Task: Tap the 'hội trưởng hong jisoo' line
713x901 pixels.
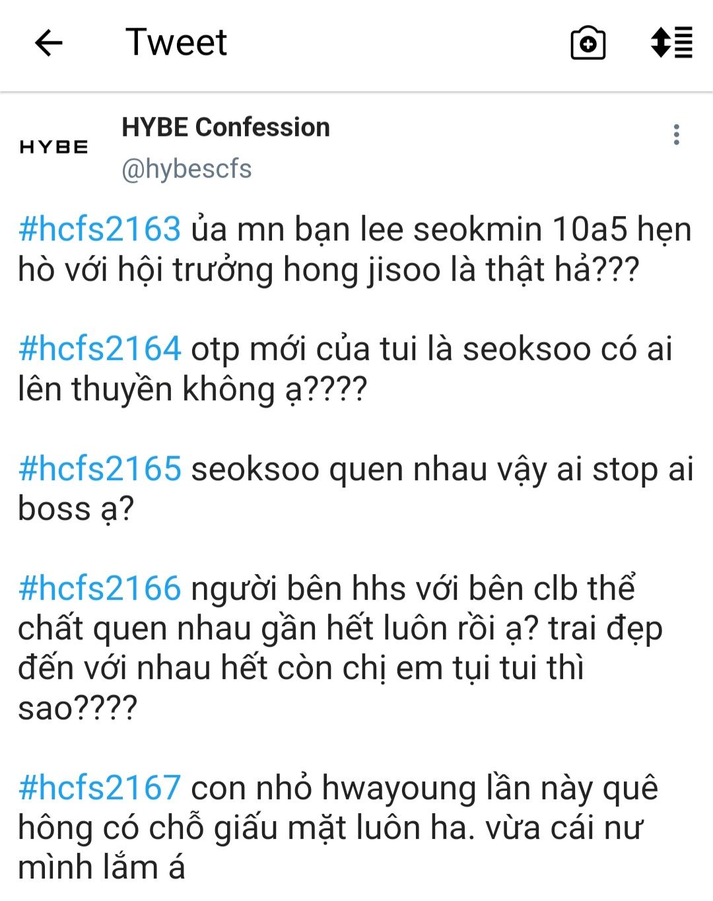Action: [328, 270]
